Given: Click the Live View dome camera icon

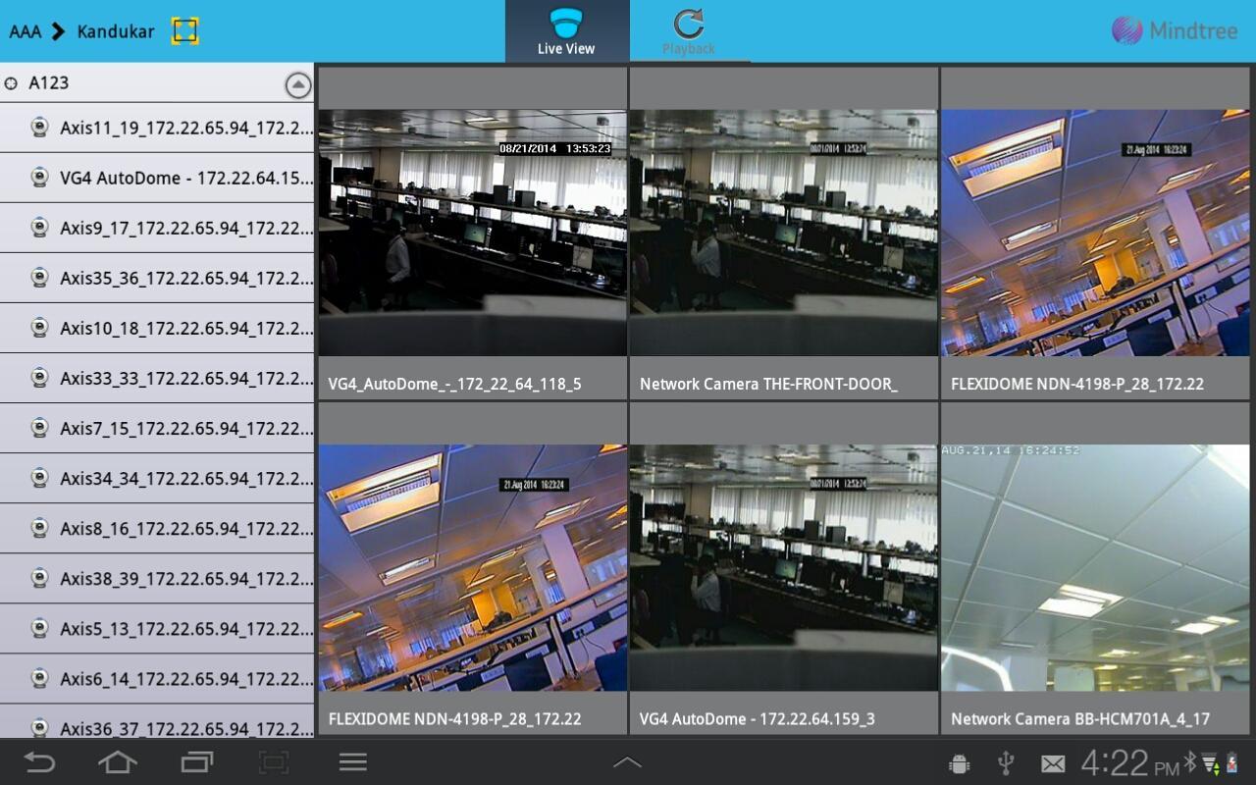Looking at the screenshot, I should (x=566, y=22).
